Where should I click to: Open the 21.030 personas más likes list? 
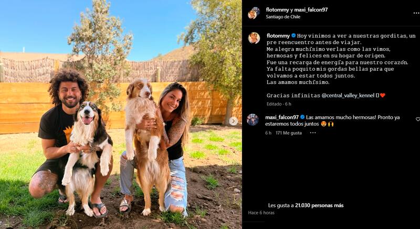pyautogui.click(x=319, y=205)
